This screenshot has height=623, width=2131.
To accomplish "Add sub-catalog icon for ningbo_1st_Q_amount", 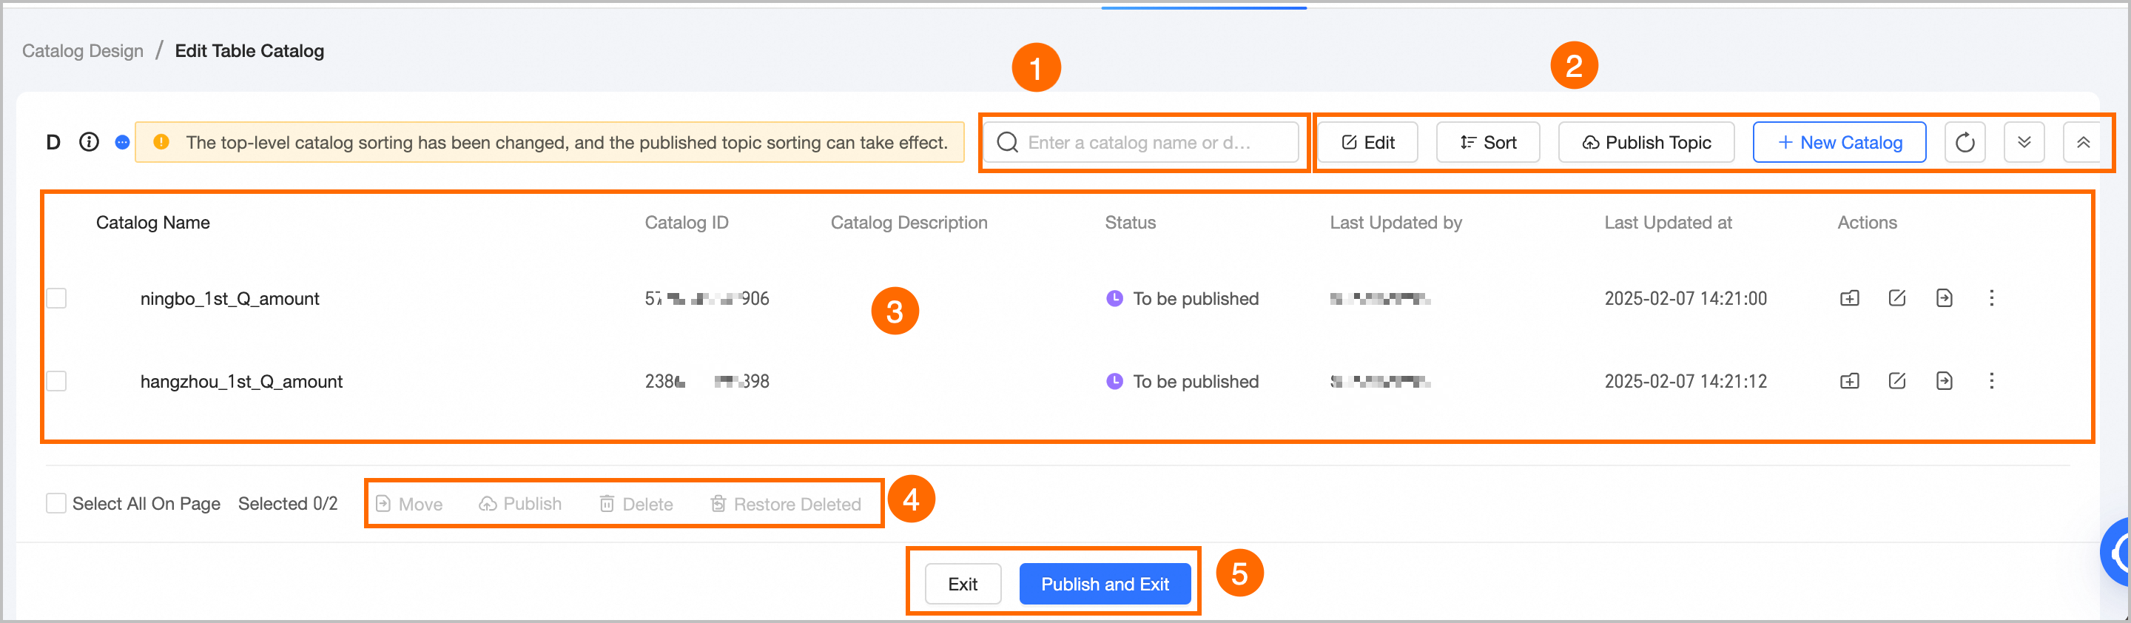I will (1850, 298).
